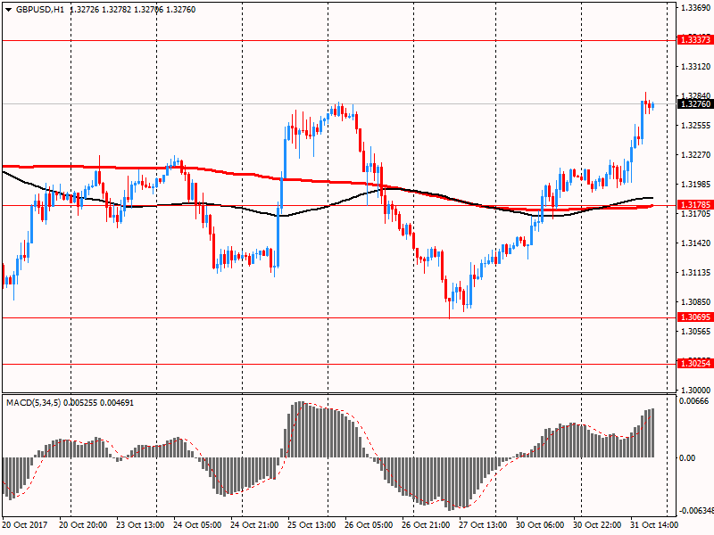Image resolution: width=714 pixels, height=535 pixels.
Task: Open the chart dropdown triangle beside GBPUSD
Action: coord(8,10)
